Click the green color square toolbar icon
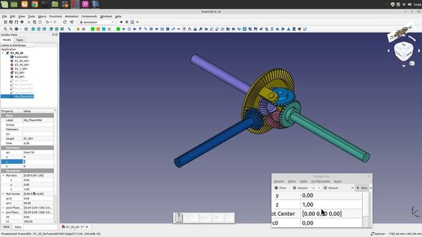The width and height of the screenshot is (422, 237). (x=92, y=29)
